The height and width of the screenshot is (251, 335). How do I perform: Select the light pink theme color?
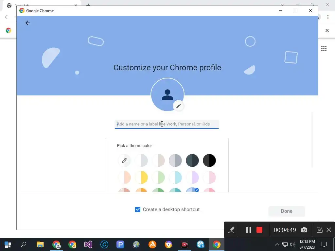[209, 177]
